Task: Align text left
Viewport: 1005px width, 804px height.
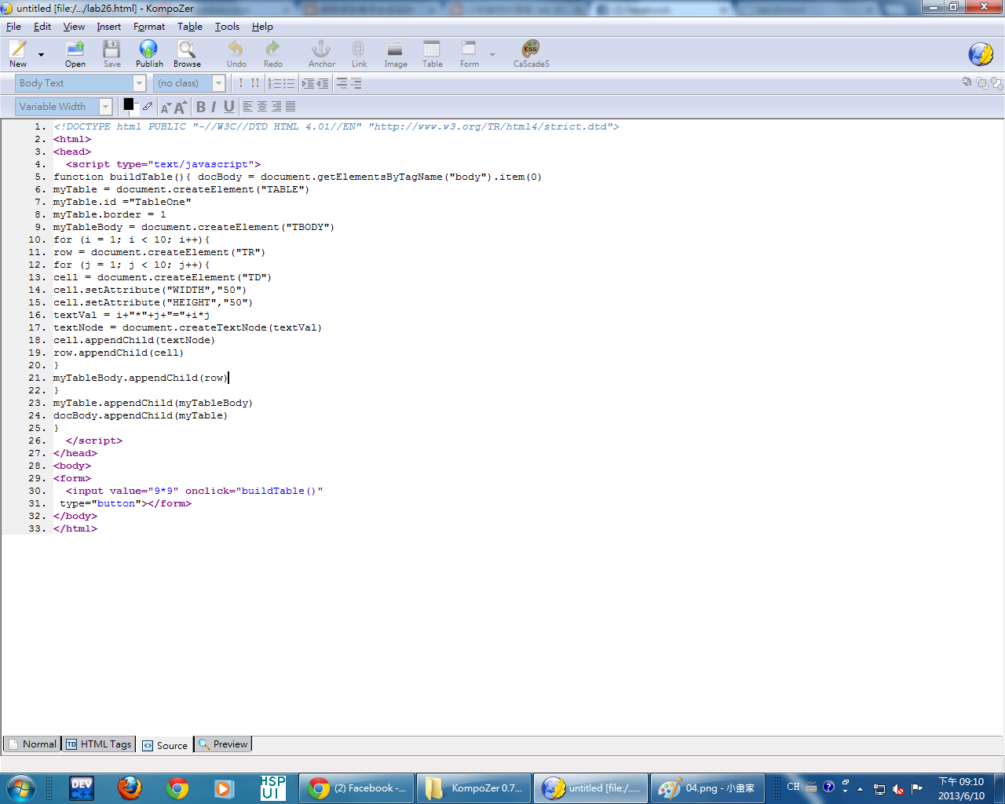Action: coord(248,107)
